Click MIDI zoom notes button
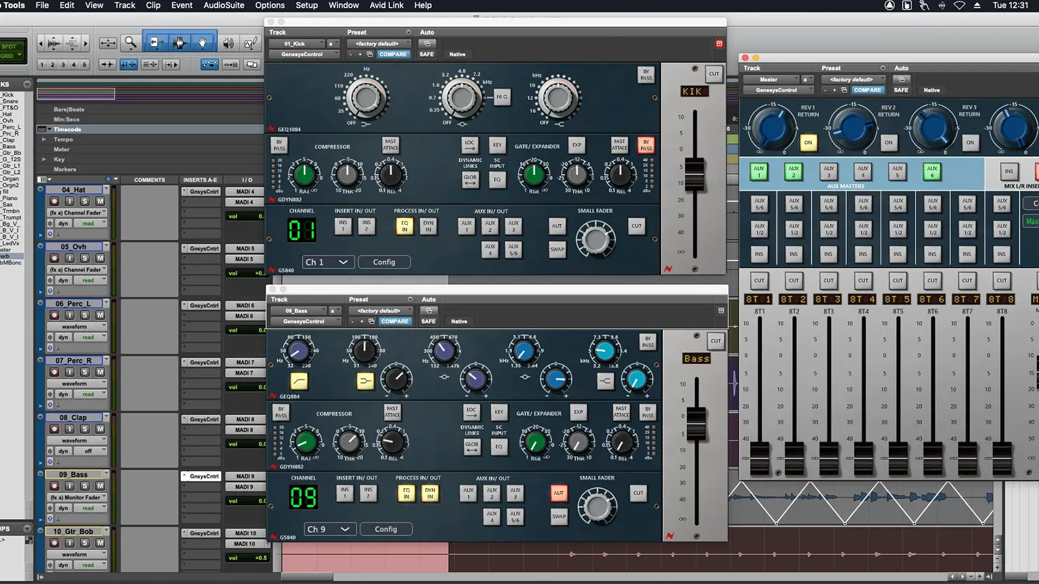 coord(71,43)
